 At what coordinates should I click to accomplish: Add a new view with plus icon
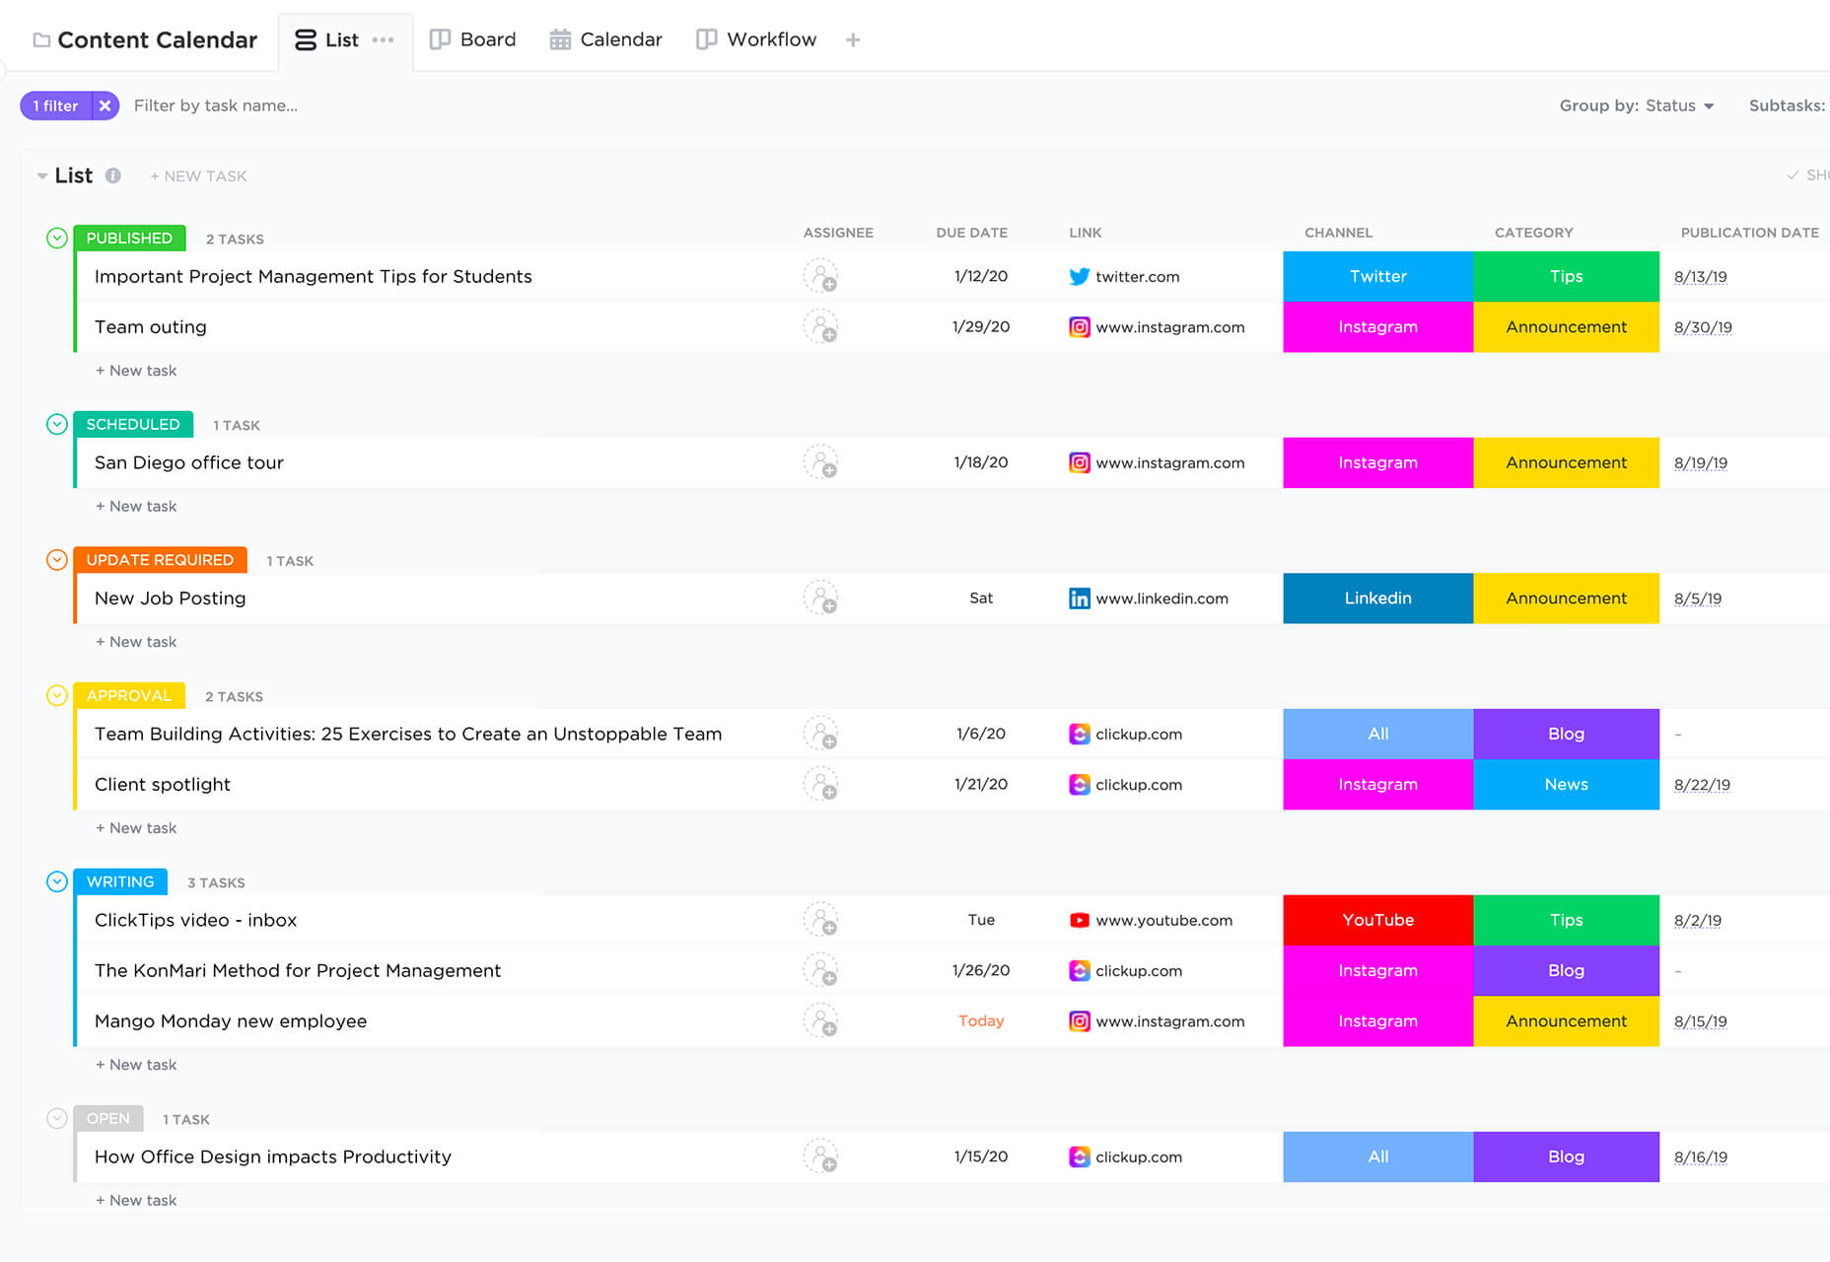click(853, 39)
